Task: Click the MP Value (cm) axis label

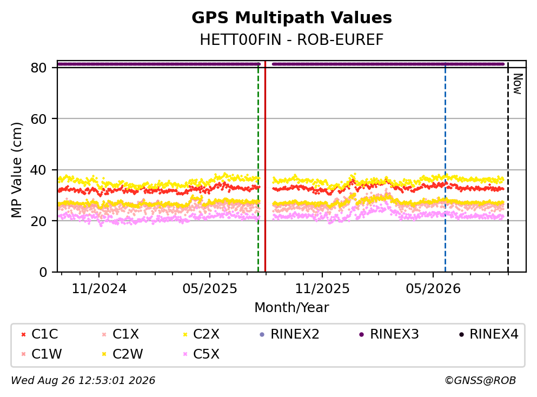Action: tap(16, 170)
